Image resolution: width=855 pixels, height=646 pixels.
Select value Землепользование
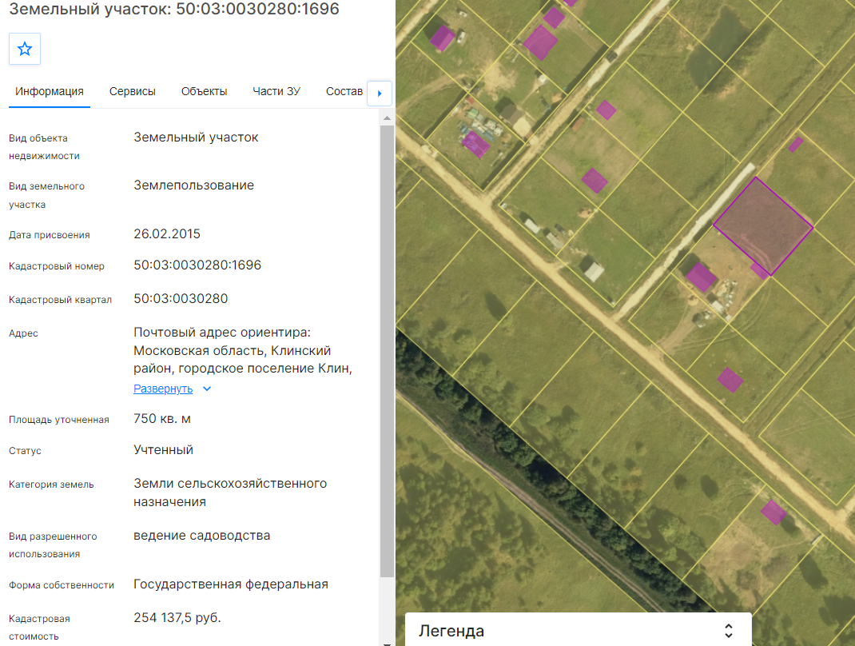point(193,185)
